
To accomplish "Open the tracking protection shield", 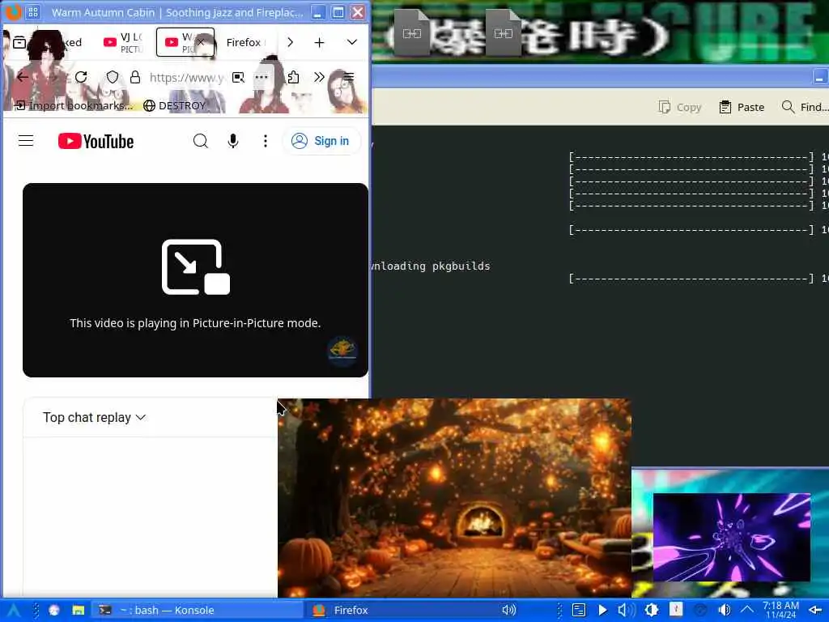I will [112, 77].
